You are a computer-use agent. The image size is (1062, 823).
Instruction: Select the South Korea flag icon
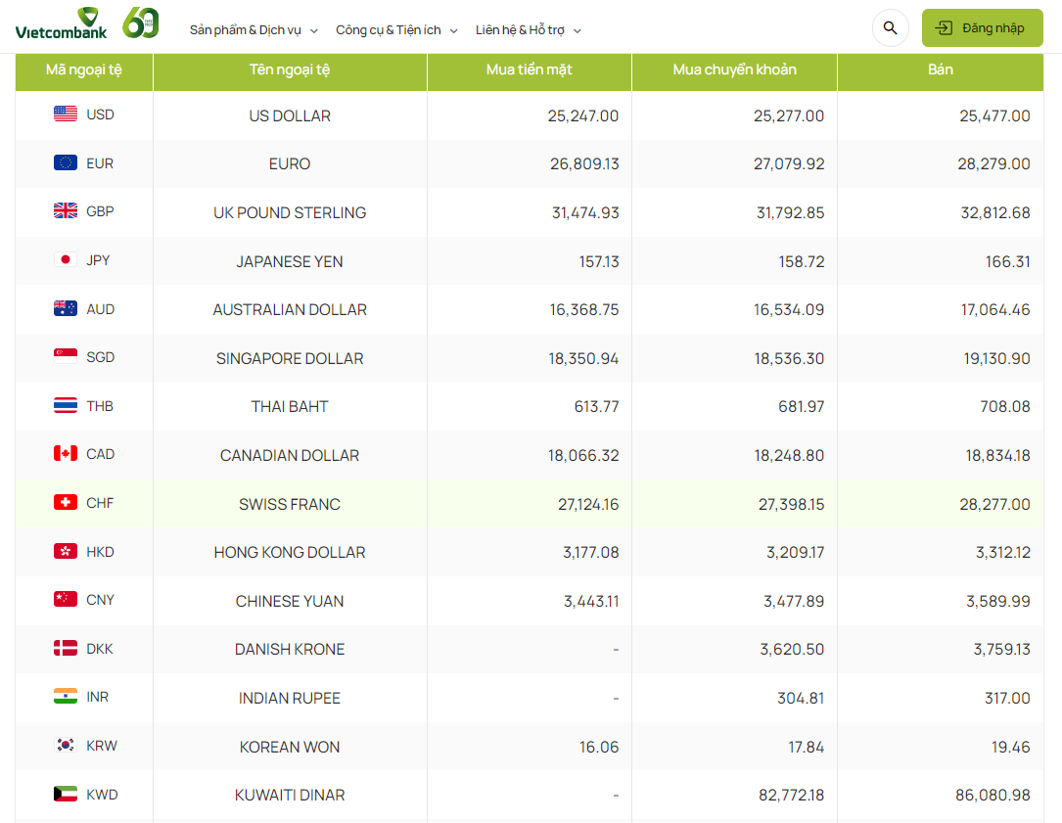point(66,746)
